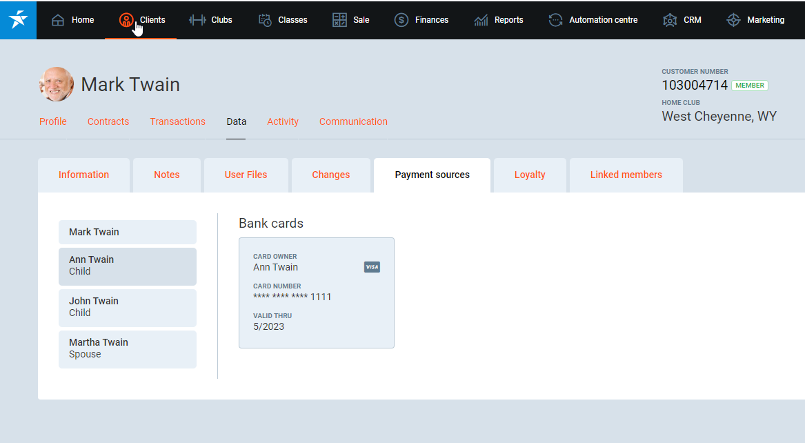Select Mark Twain in member list
Screen dimensions: 805x443
click(128, 232)
